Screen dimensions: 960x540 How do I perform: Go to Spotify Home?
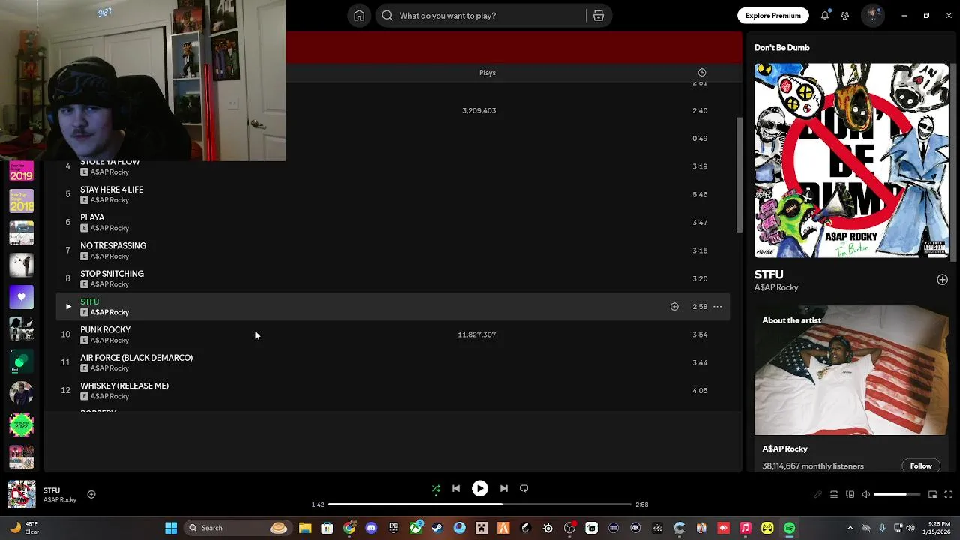(359, 16)
